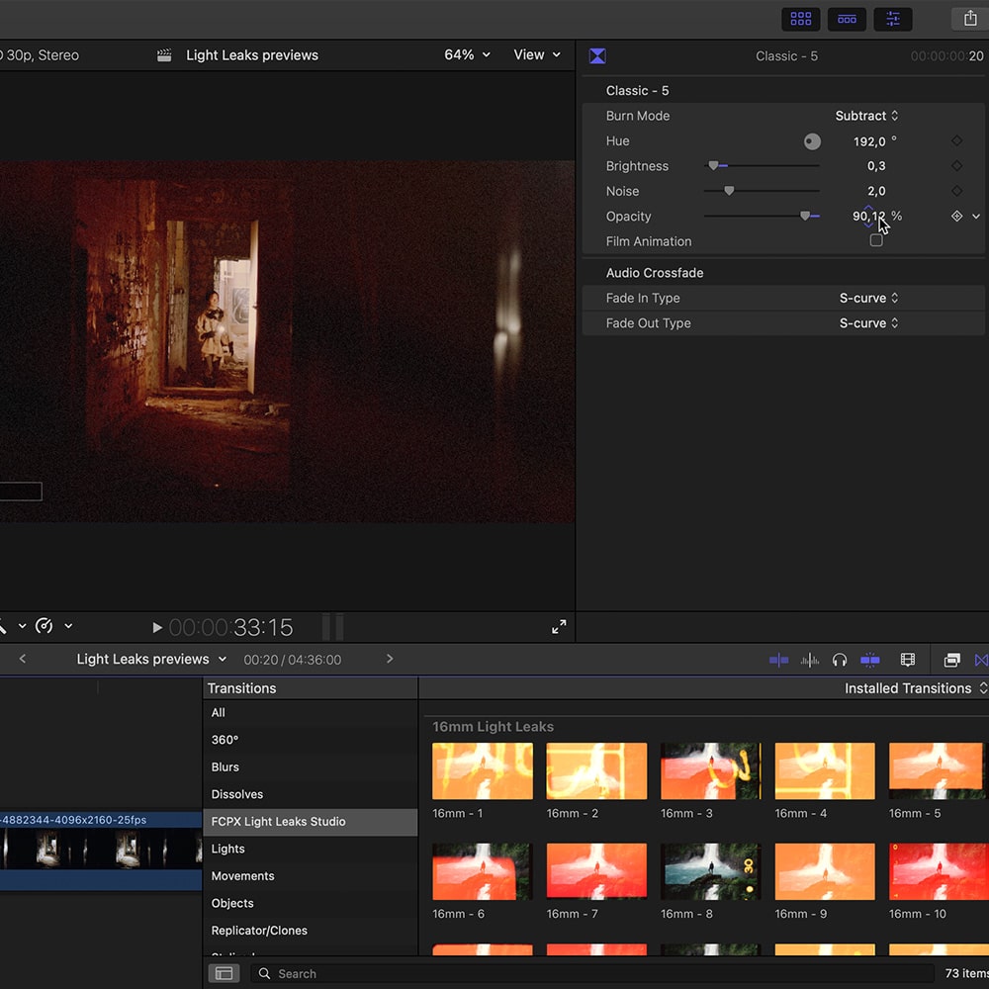
Task: Toggle the snapping icon
Action: coord(870,660)
